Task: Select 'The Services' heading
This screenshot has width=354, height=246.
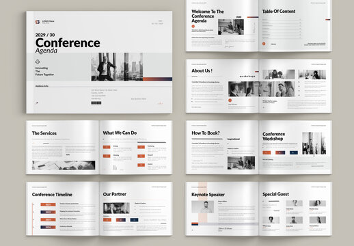Action: coord(44,133)
